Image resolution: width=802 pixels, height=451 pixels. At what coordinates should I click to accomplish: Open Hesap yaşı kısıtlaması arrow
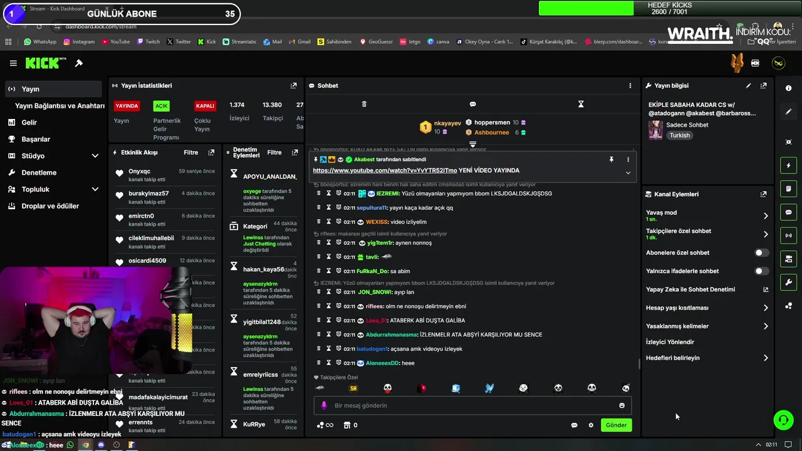point(766,308)
